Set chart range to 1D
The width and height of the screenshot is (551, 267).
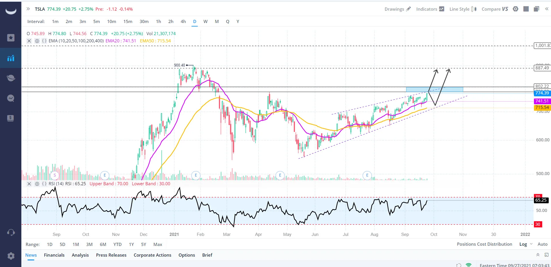click(50, 245)
